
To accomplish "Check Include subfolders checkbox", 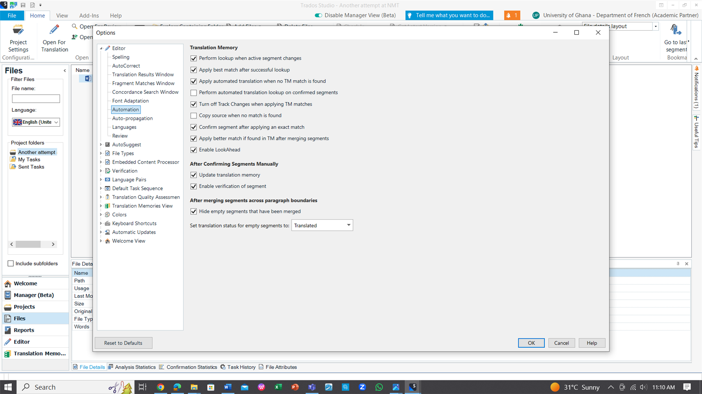I will [11, 264].
